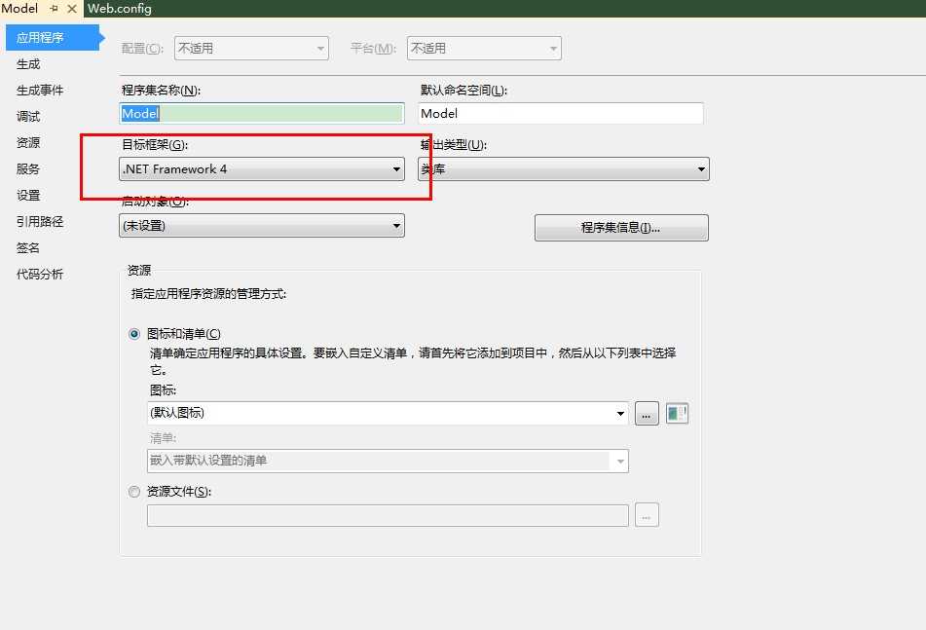Click the 默认命名空间 Model input field

(561, 113)
